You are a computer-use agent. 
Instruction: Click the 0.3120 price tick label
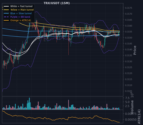(129, 73)
